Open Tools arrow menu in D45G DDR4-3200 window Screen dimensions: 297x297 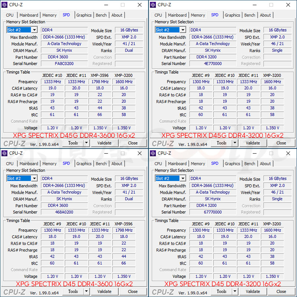[x=235, y=143]
